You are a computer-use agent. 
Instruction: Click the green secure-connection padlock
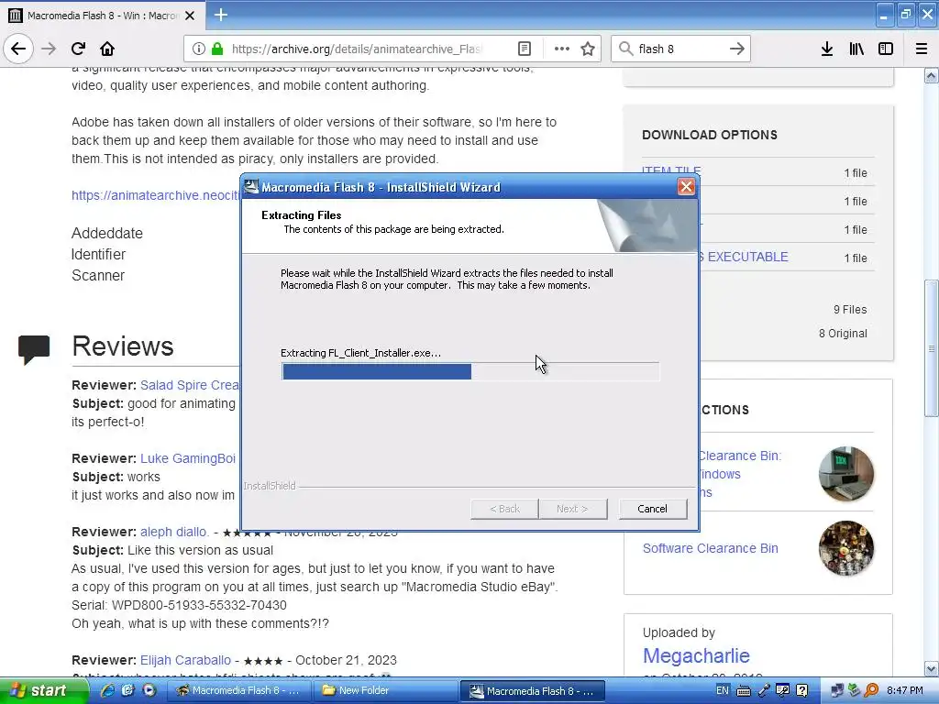[x=217, y=49]
